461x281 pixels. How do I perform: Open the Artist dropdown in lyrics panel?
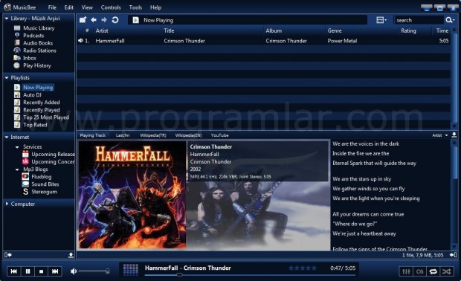440,135
